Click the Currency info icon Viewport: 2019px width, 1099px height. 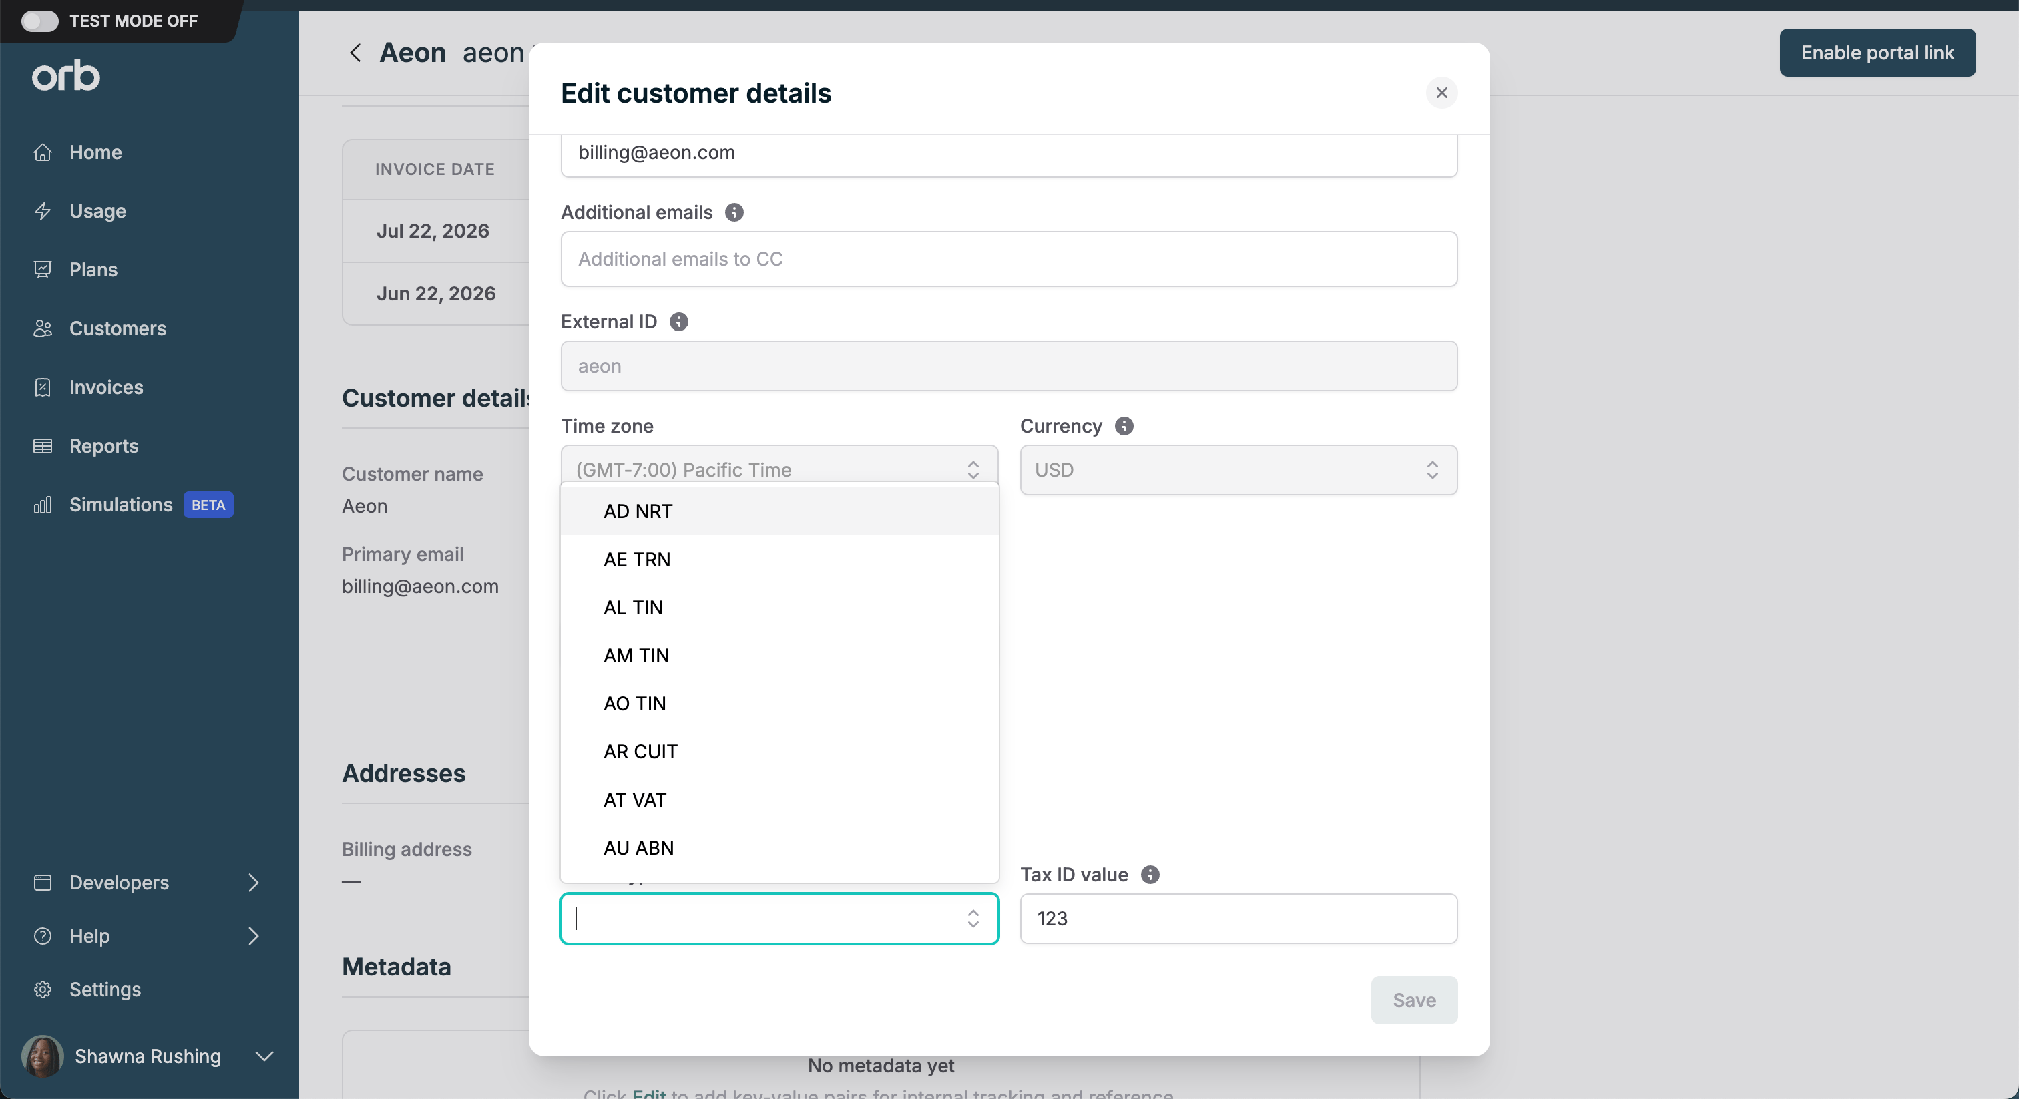click(1124, 426)
